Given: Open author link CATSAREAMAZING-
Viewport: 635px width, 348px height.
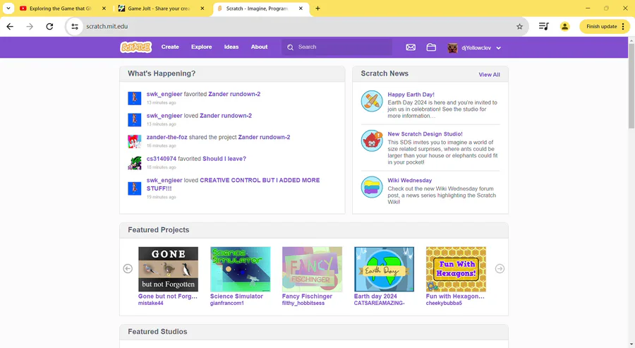Looking at the screenshot, I should pyautogui.click(x=379, y=303).
